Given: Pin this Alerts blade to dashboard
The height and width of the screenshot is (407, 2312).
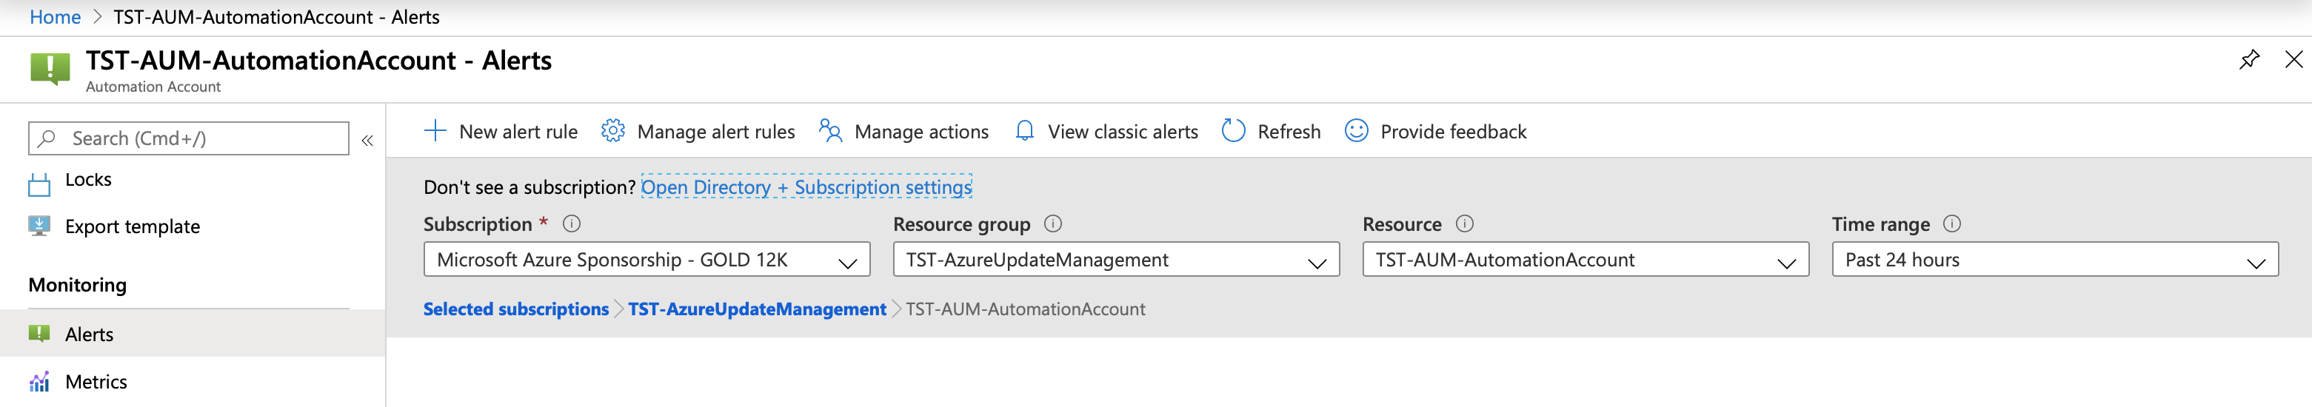Looking at the screenshot, I should (x=2248, y=60).
